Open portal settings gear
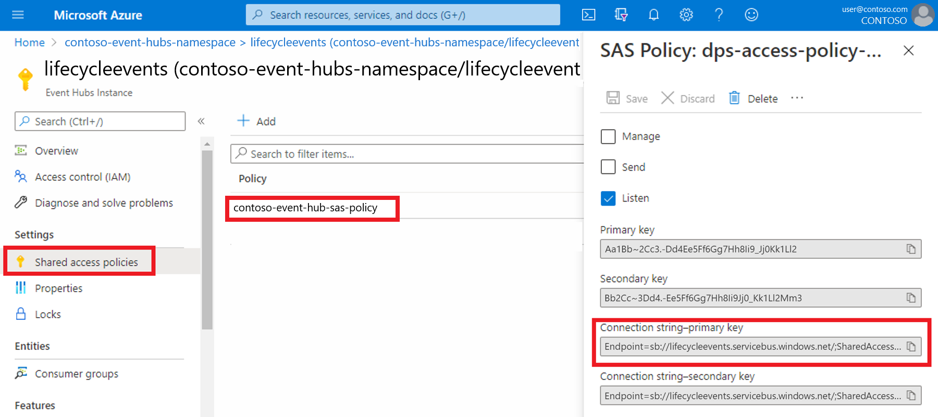The height and width of the screenshot is (417, 938). 686,15
